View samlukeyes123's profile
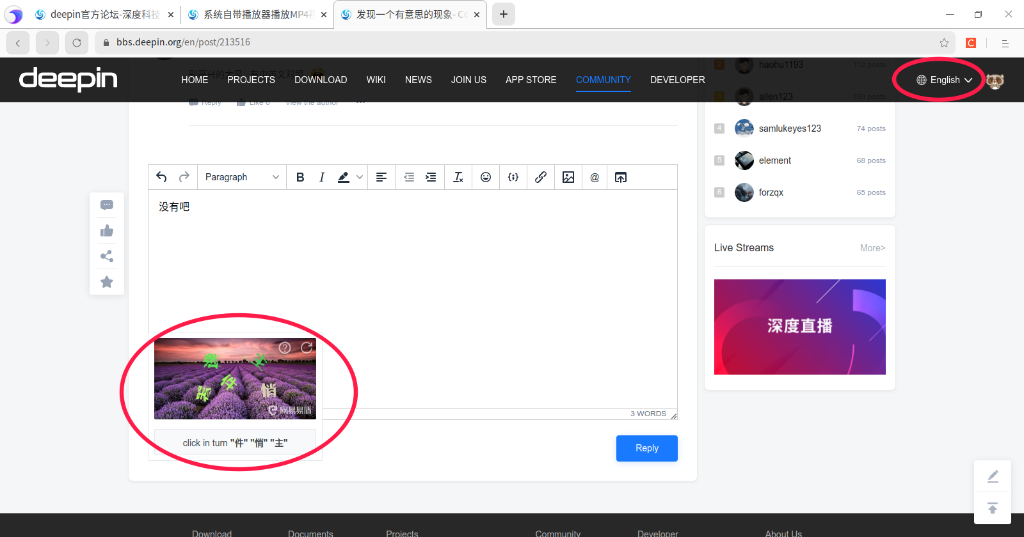1024x537 pixels. 790,128
